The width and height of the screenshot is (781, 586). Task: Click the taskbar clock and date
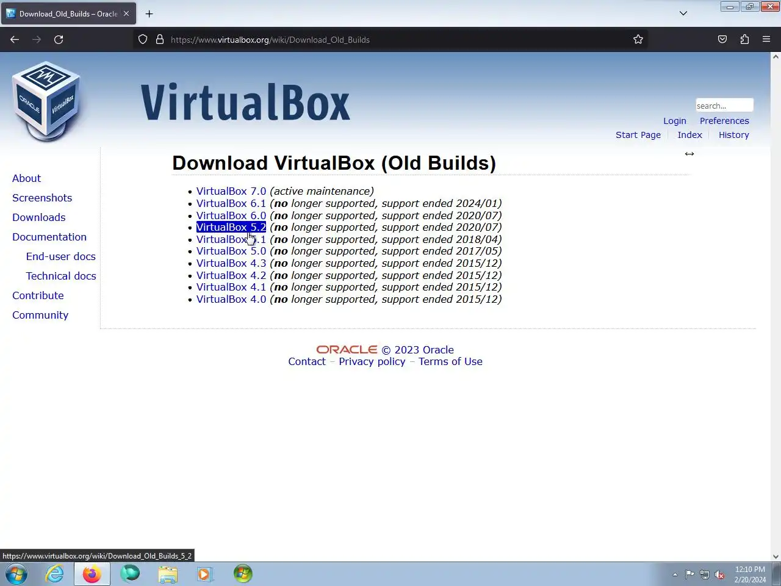point(750,574)
